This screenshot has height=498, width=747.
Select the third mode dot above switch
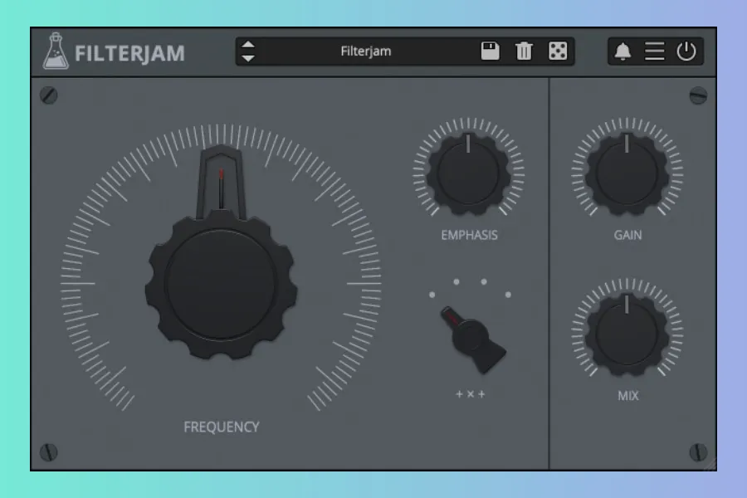[x=484, y=282]
